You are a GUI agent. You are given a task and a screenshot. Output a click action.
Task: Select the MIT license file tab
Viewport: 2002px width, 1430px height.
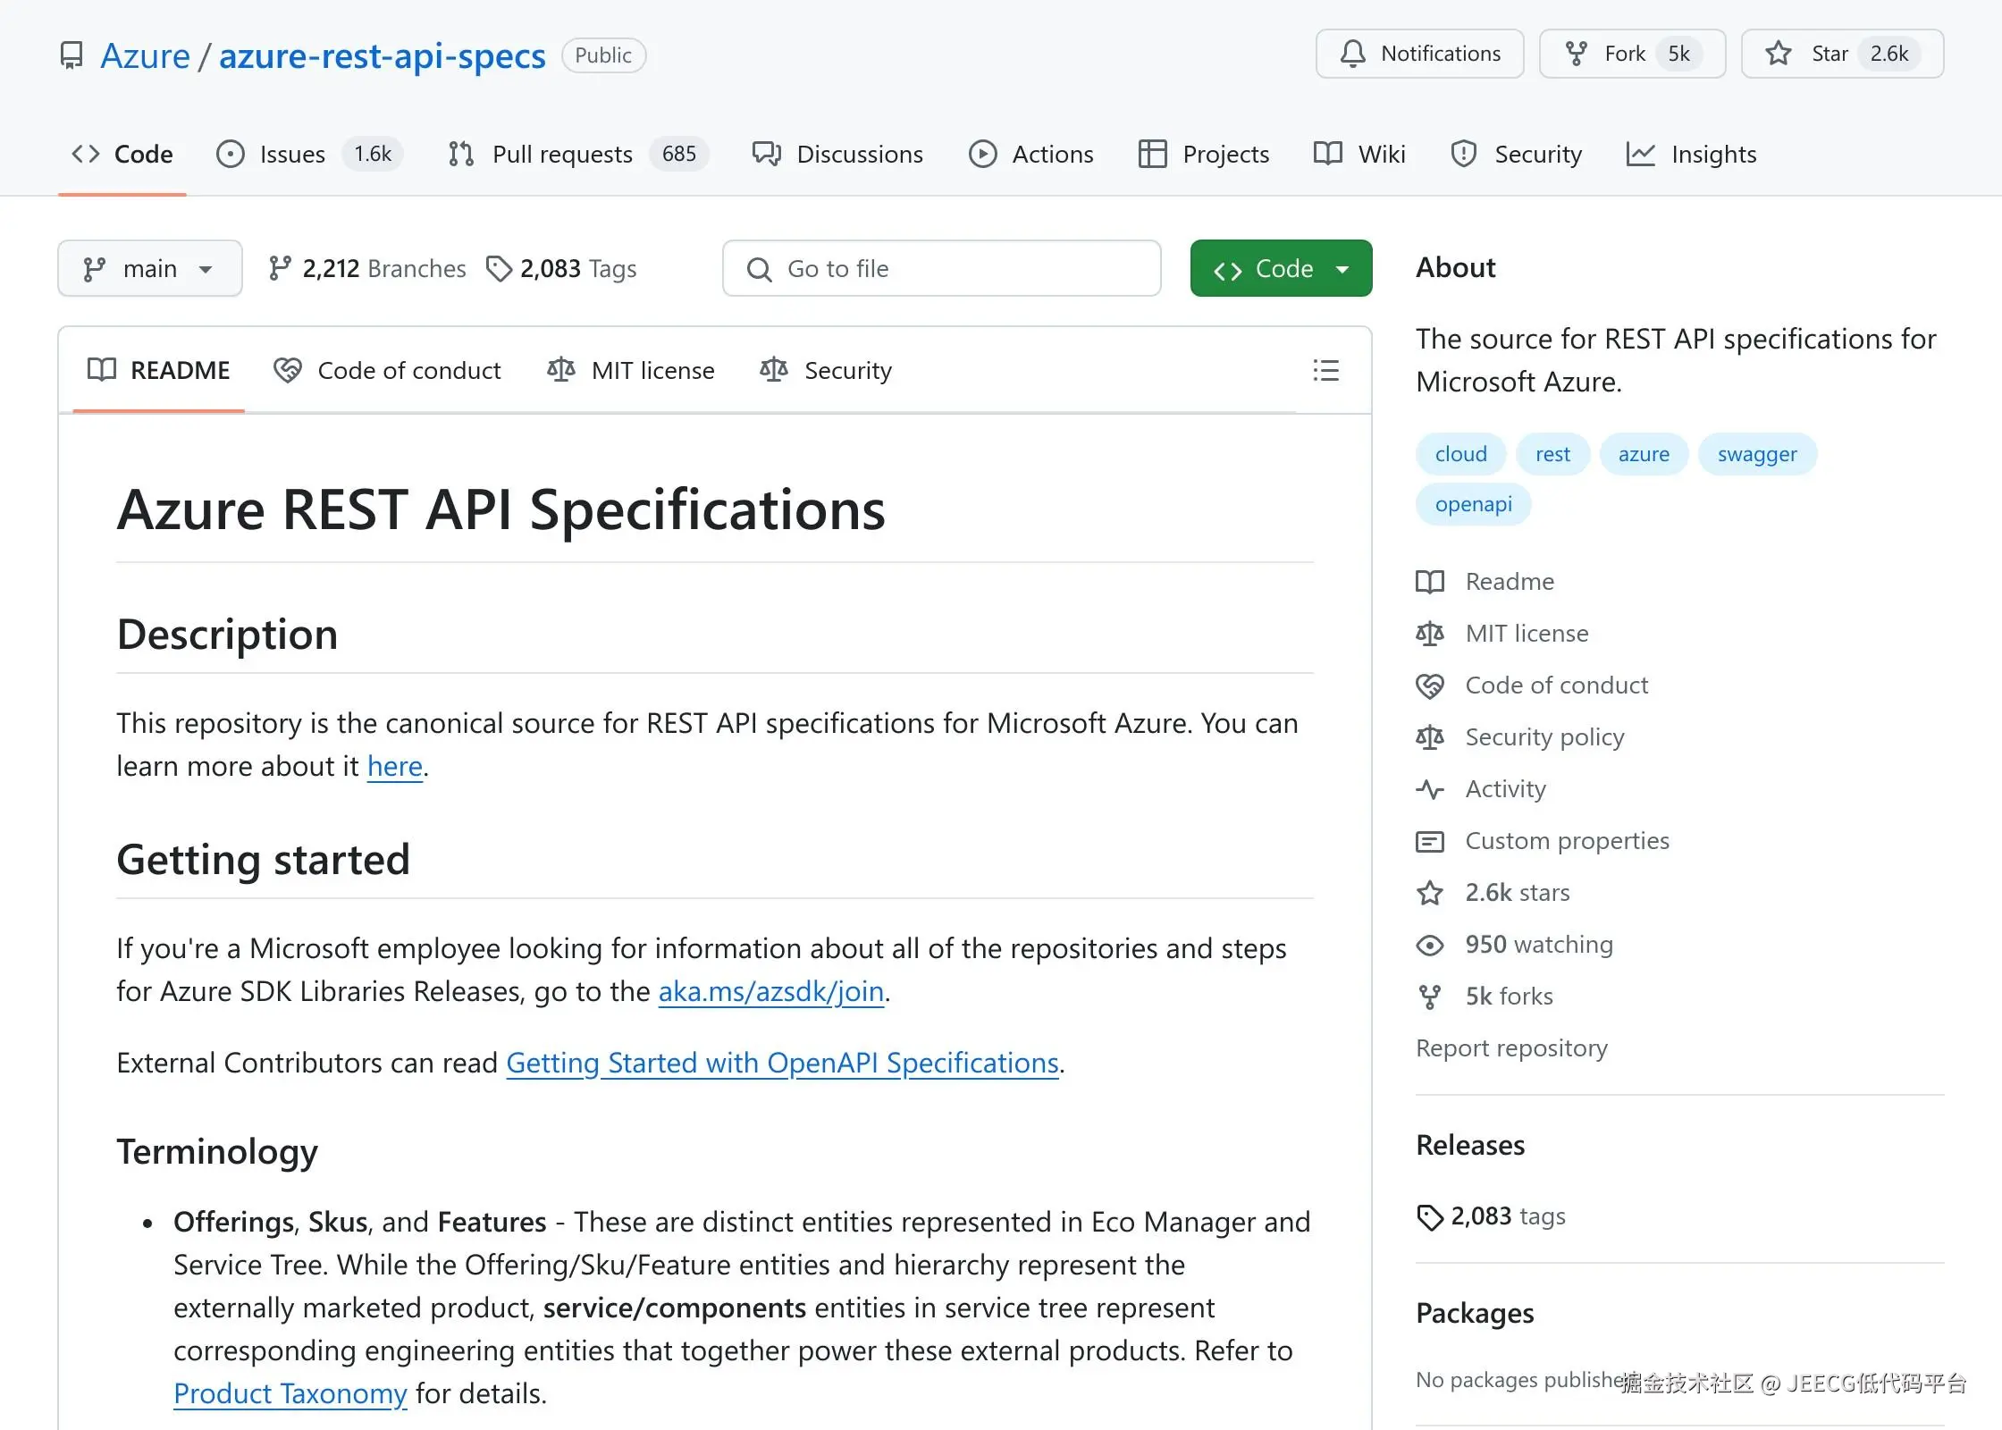tap(630, 370)
